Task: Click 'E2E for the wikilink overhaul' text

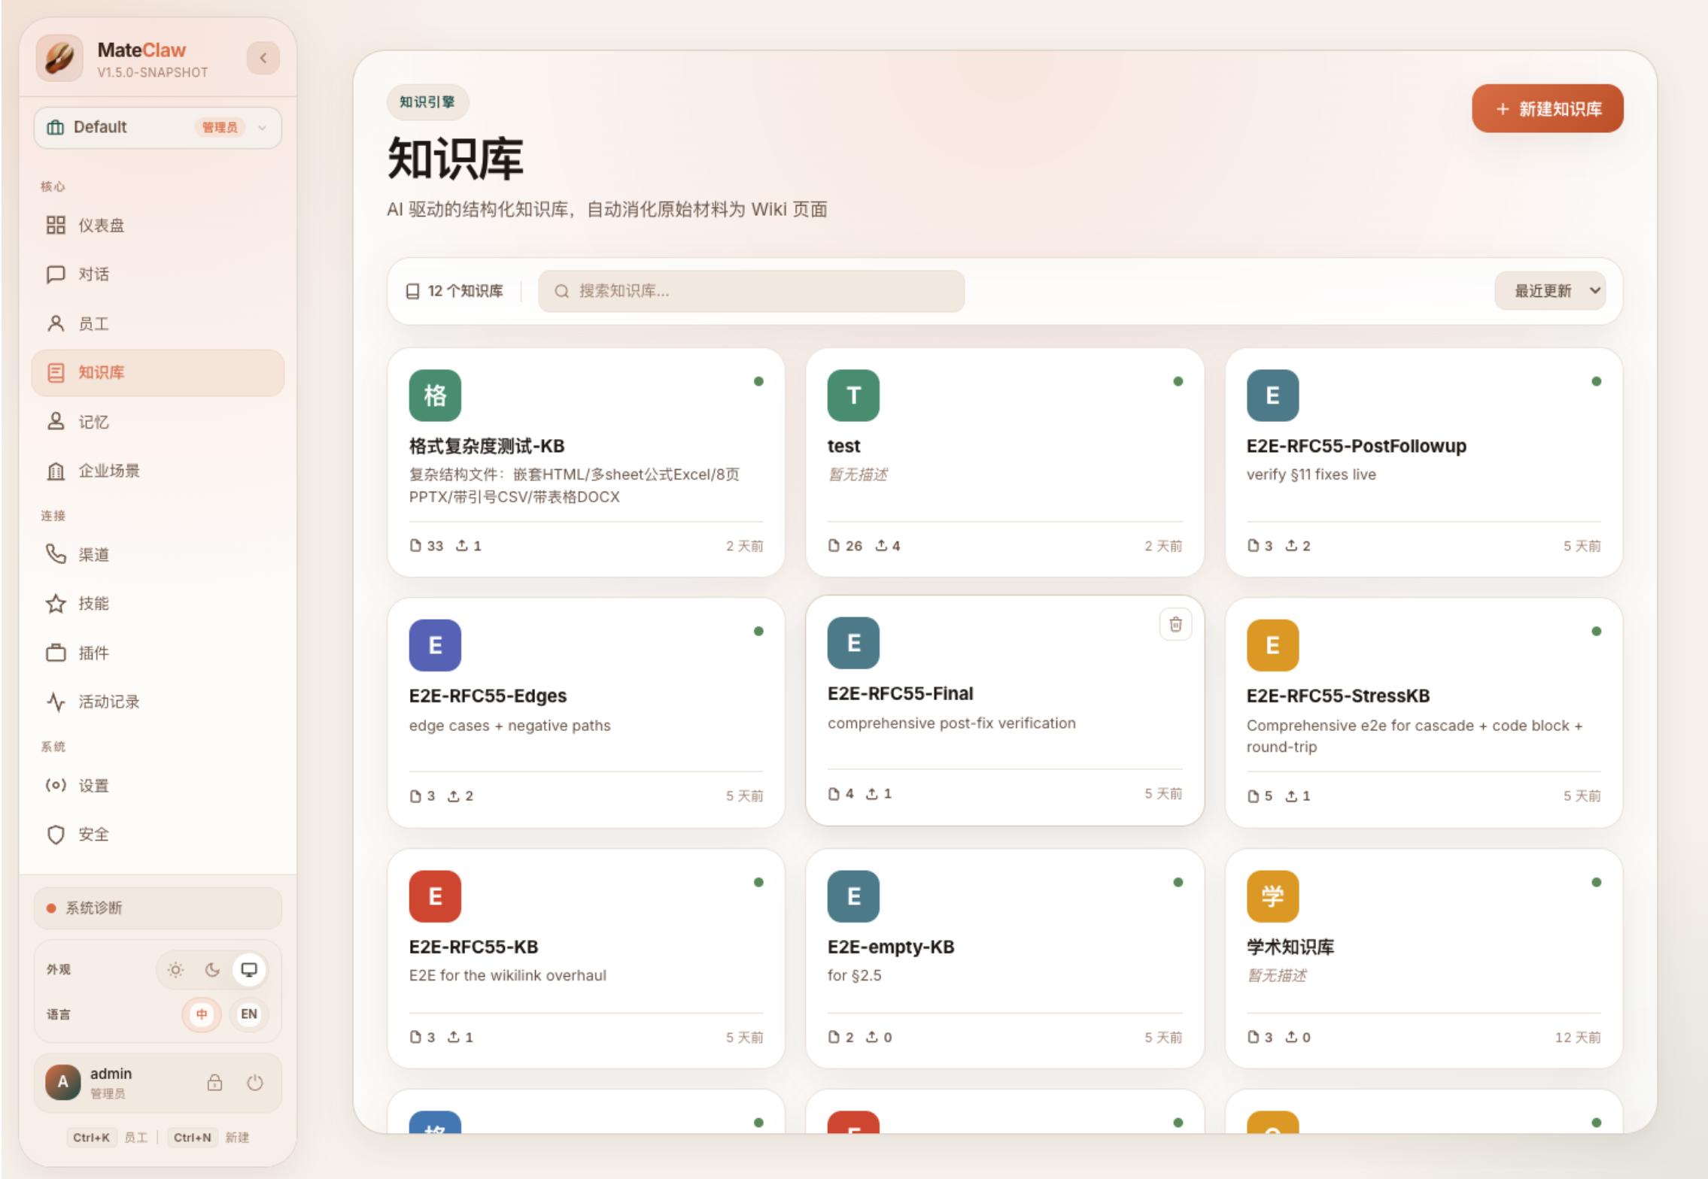Action: (x=507, y=975)
